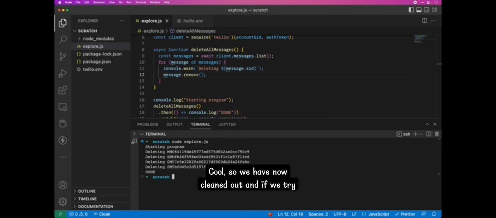Split the editor to the right
The height and width of the screenshot is (218, 496).
coord(424,21)
